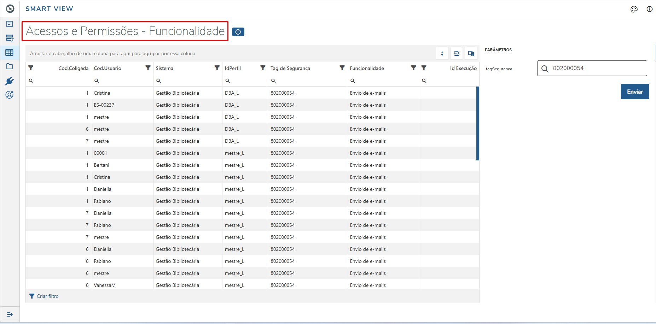This screenshot has width=656, height=324.
Task: Expand the sidebar menu with the bottom arrow
Action: click(x=10, y=314)
